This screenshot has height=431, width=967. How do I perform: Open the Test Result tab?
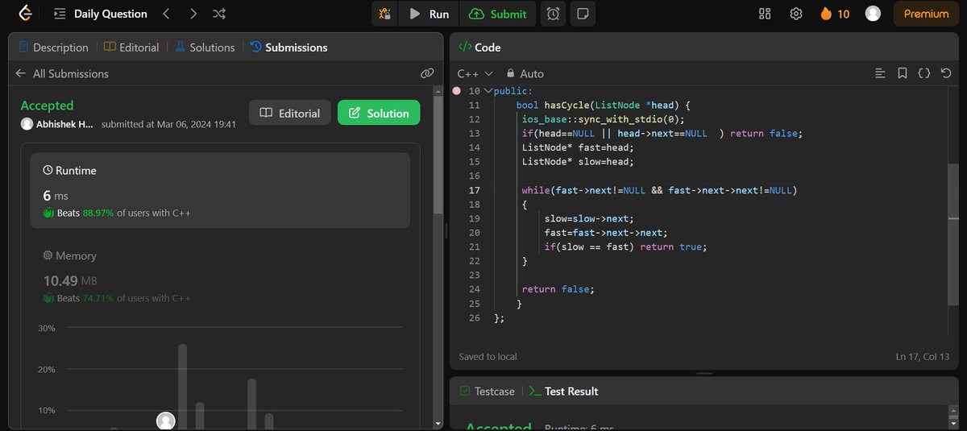point(563,391)
